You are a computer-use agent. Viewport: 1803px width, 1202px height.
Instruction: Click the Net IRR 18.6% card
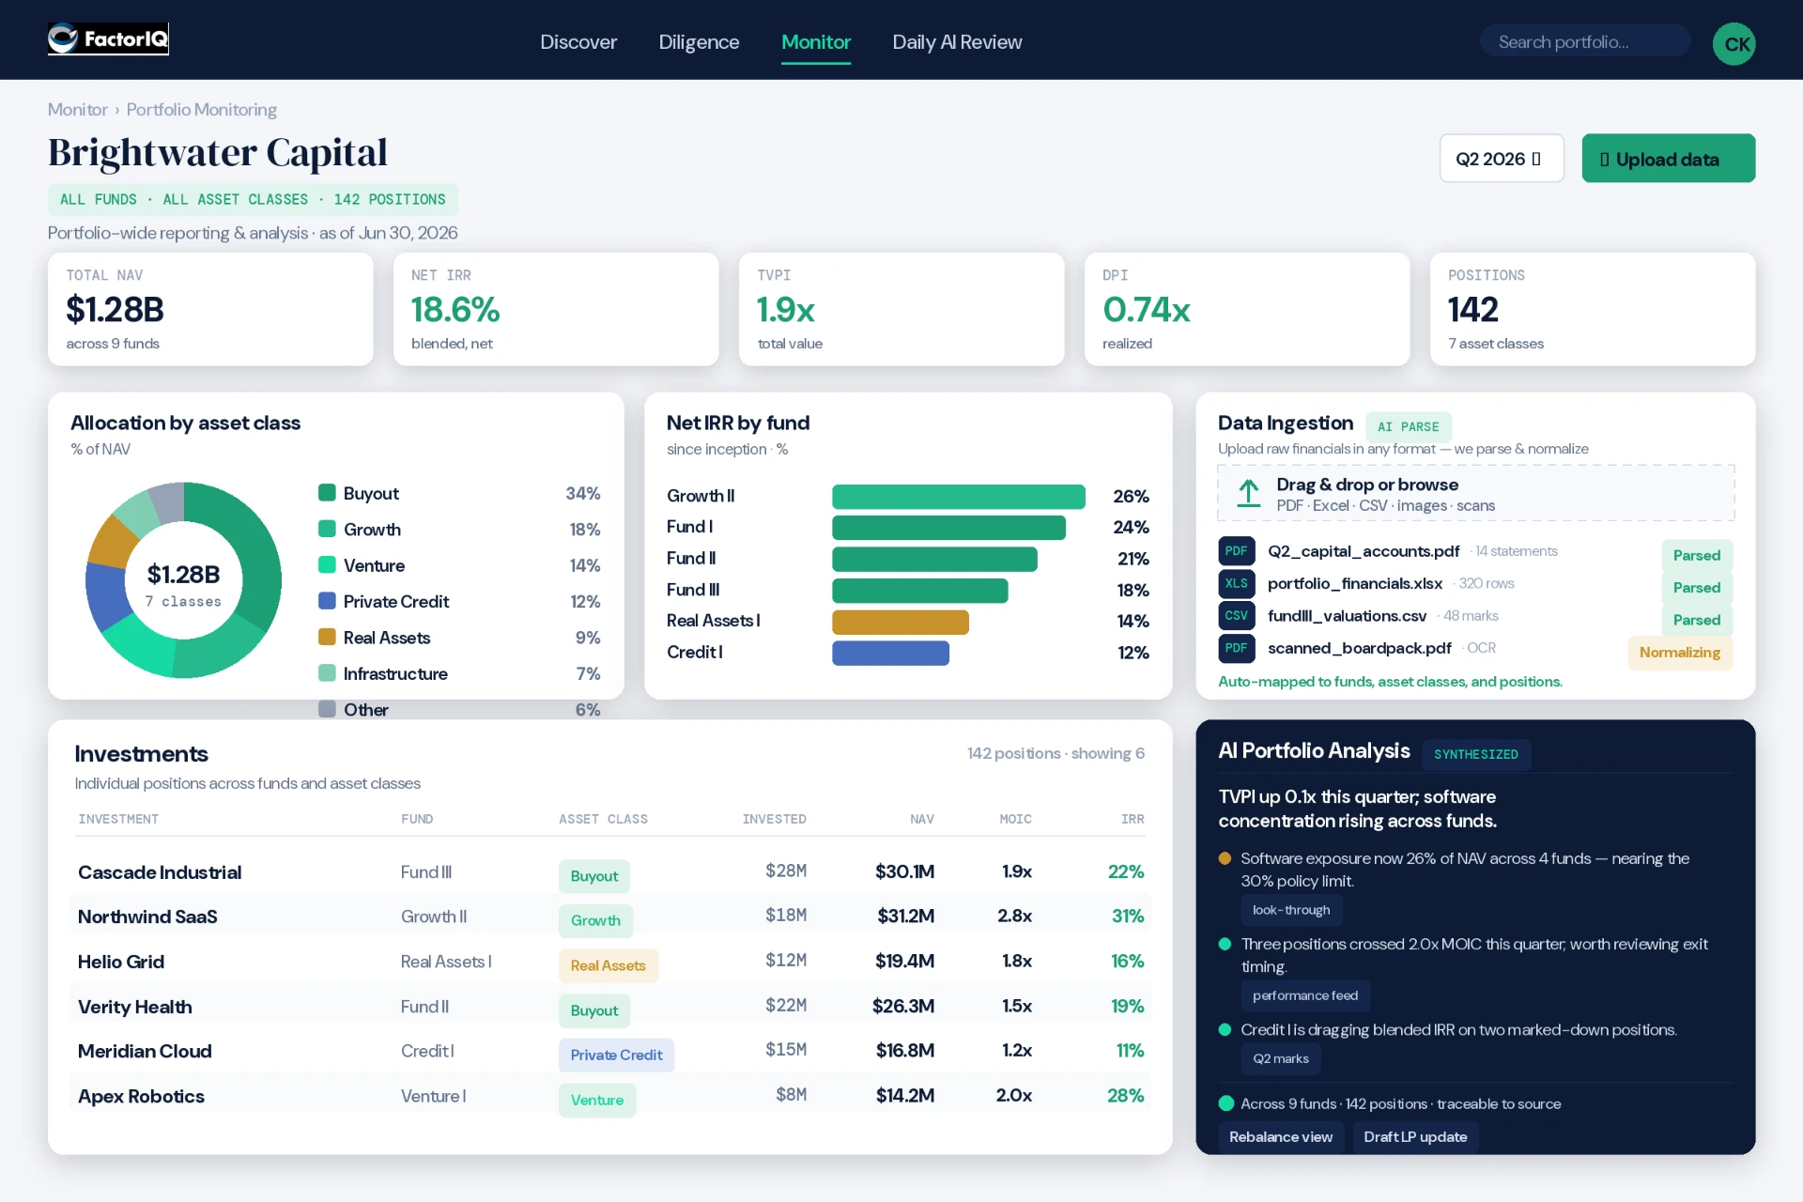[556, 309]
